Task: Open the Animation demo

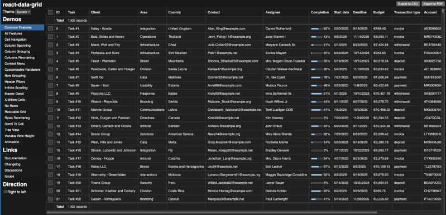Action: [23, 142]
